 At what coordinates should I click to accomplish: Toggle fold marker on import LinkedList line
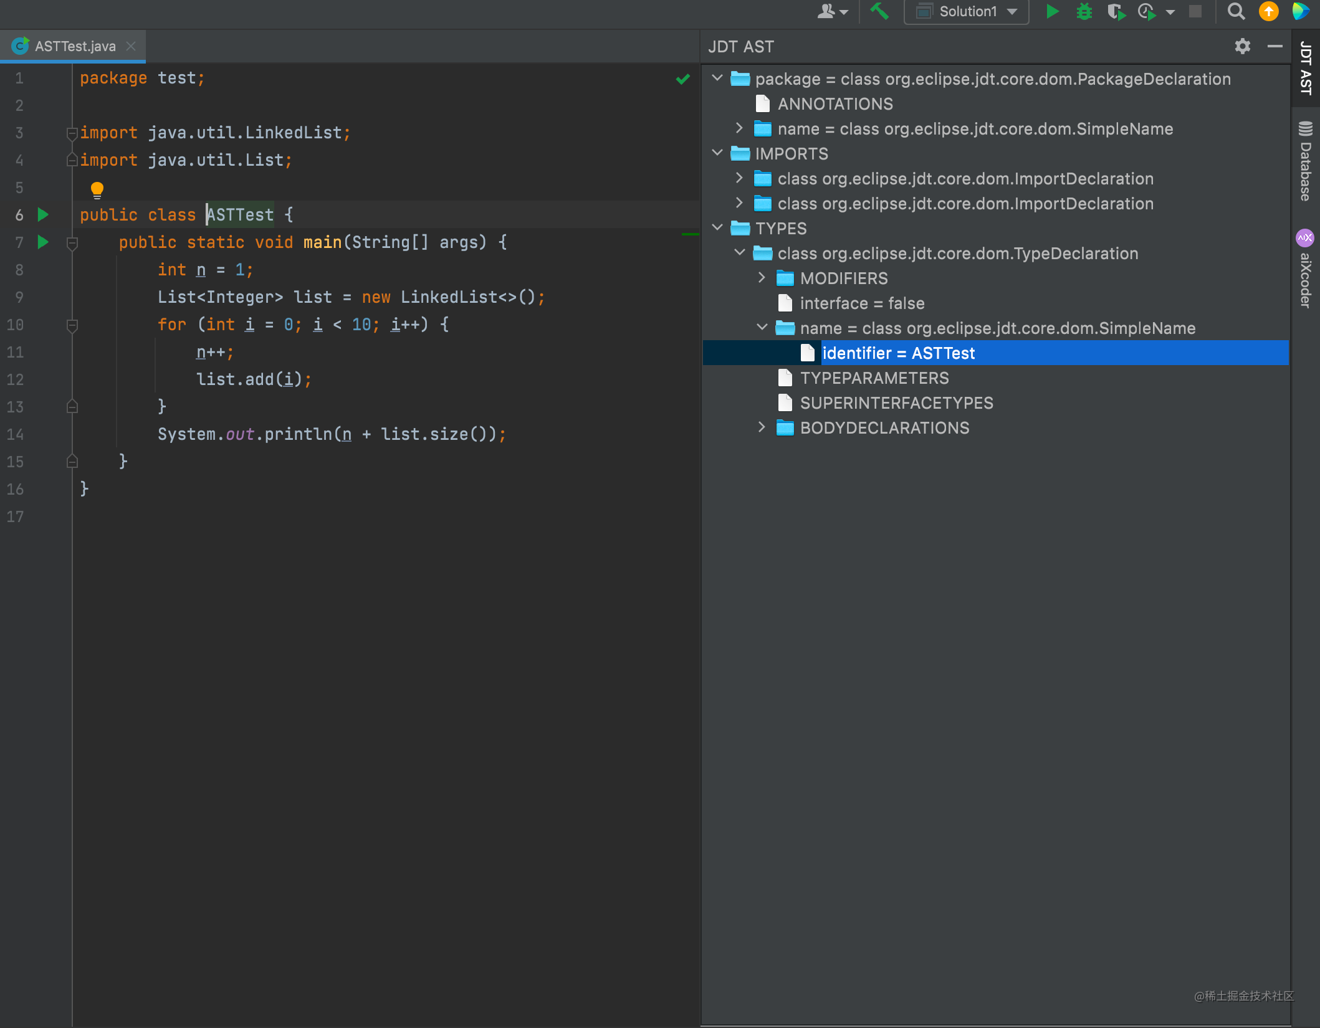72,133
